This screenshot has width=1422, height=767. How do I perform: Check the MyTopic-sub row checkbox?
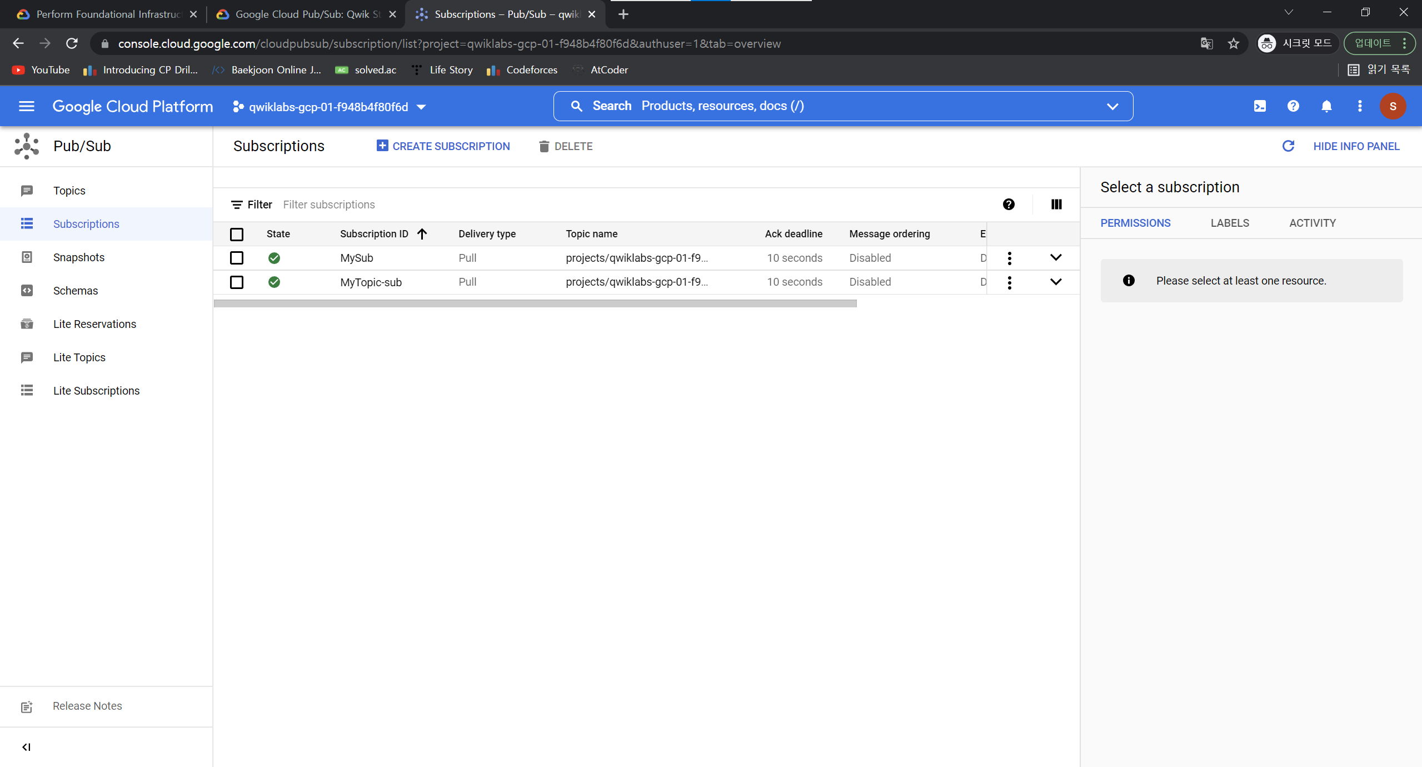[x=237, y=282]
